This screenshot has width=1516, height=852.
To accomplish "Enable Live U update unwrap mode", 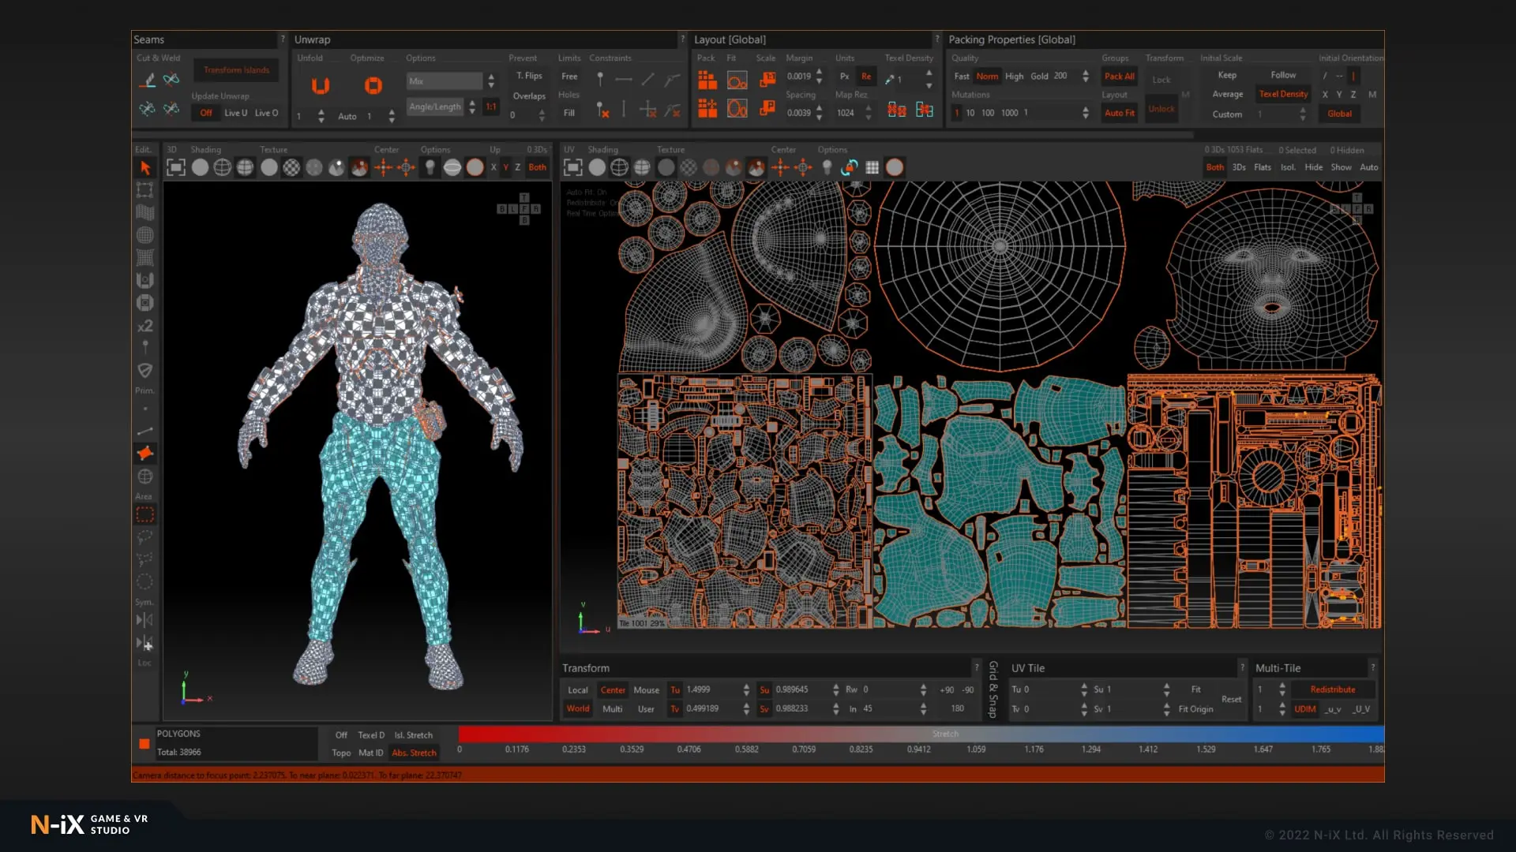I will pos(235,113).
